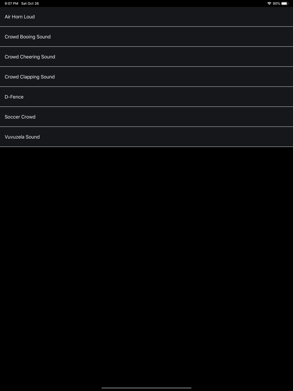Image resolution: width=293 pixels, height=391 pixels.
Task: Play the D-Fence chant
Action: [x=146, y=97]
